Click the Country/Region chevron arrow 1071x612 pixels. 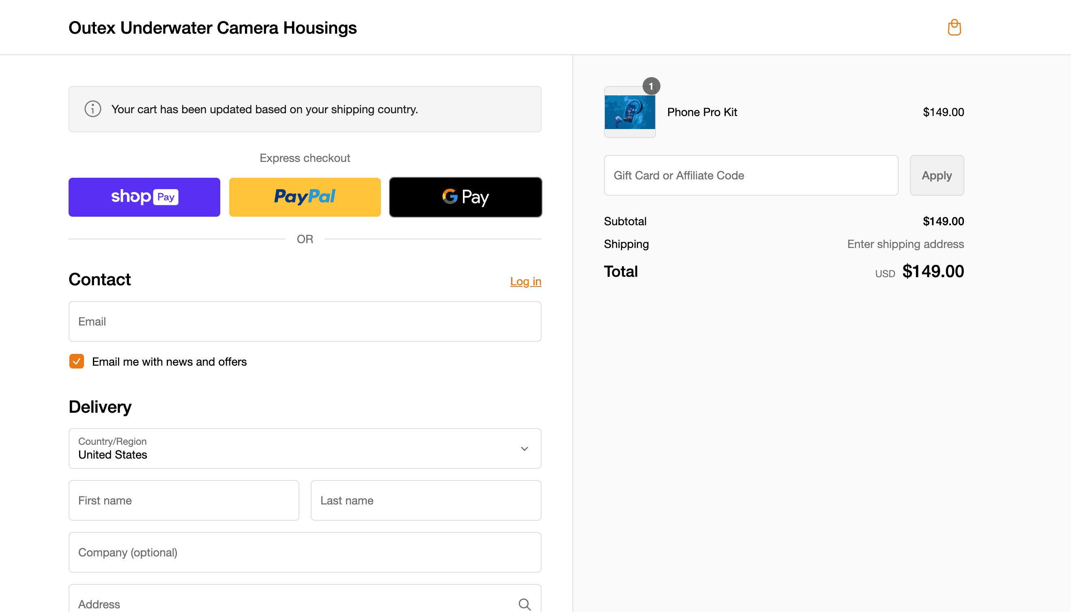(524, 448)
